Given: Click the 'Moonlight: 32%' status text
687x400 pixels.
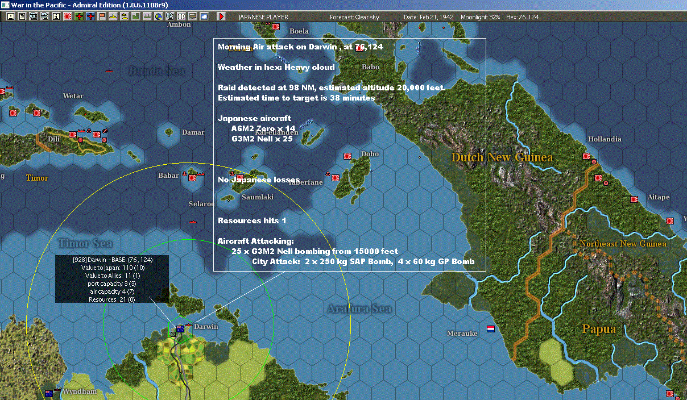Looking at the screenshot, I should tap(481, 17).
